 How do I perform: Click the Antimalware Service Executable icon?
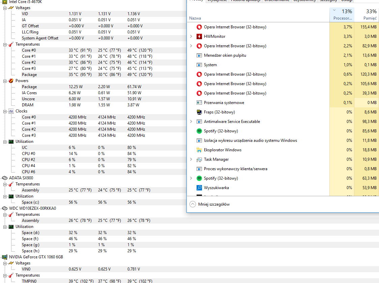click(x=199, y=122)
